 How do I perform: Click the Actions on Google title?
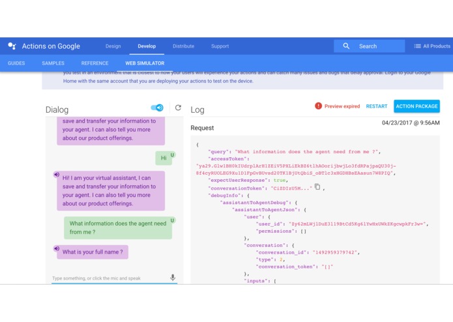click(51, 46)
